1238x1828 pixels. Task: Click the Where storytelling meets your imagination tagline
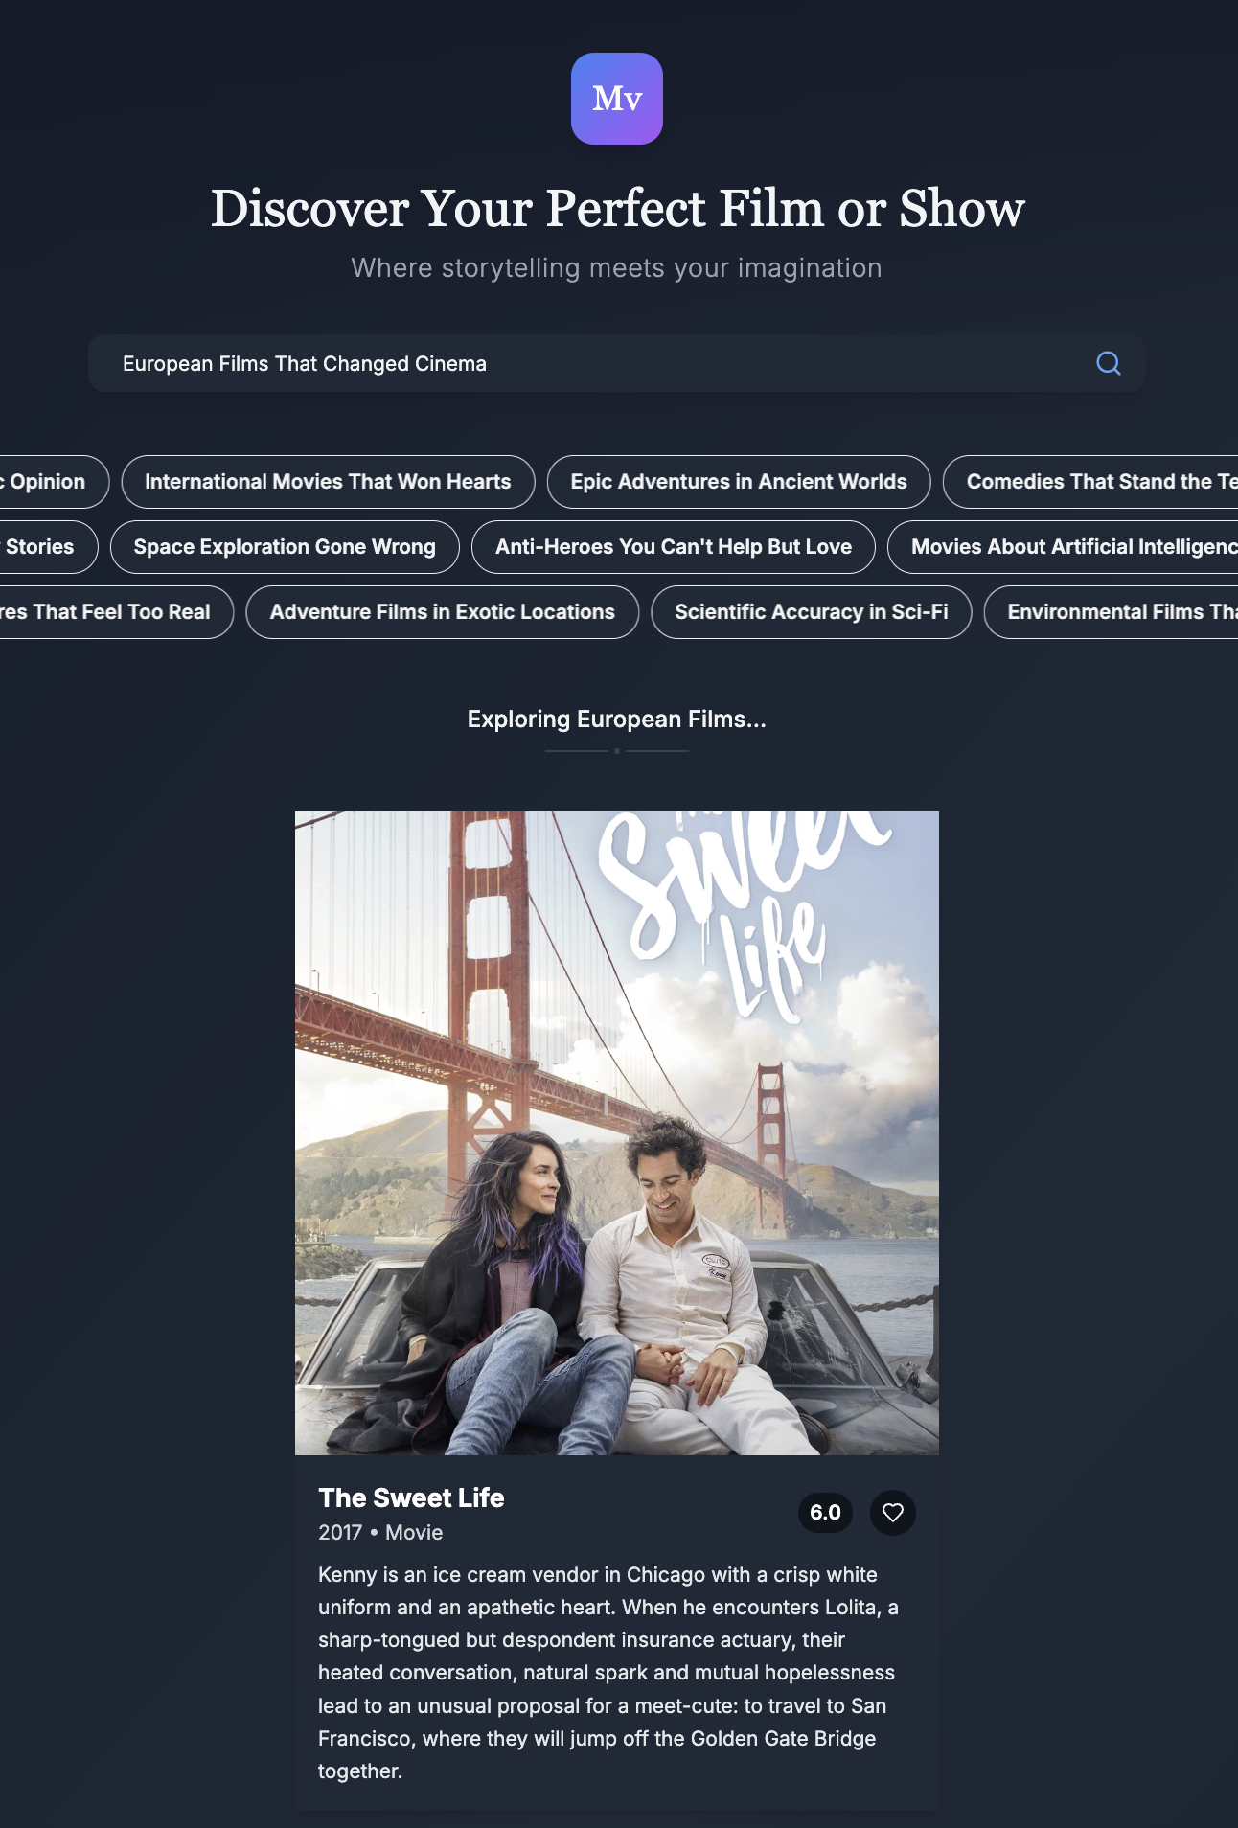click(617, 268)
